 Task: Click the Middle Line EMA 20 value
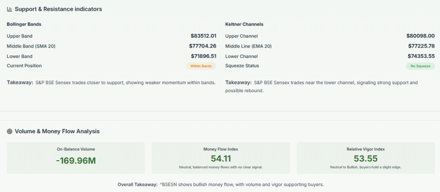click(421, 46)
